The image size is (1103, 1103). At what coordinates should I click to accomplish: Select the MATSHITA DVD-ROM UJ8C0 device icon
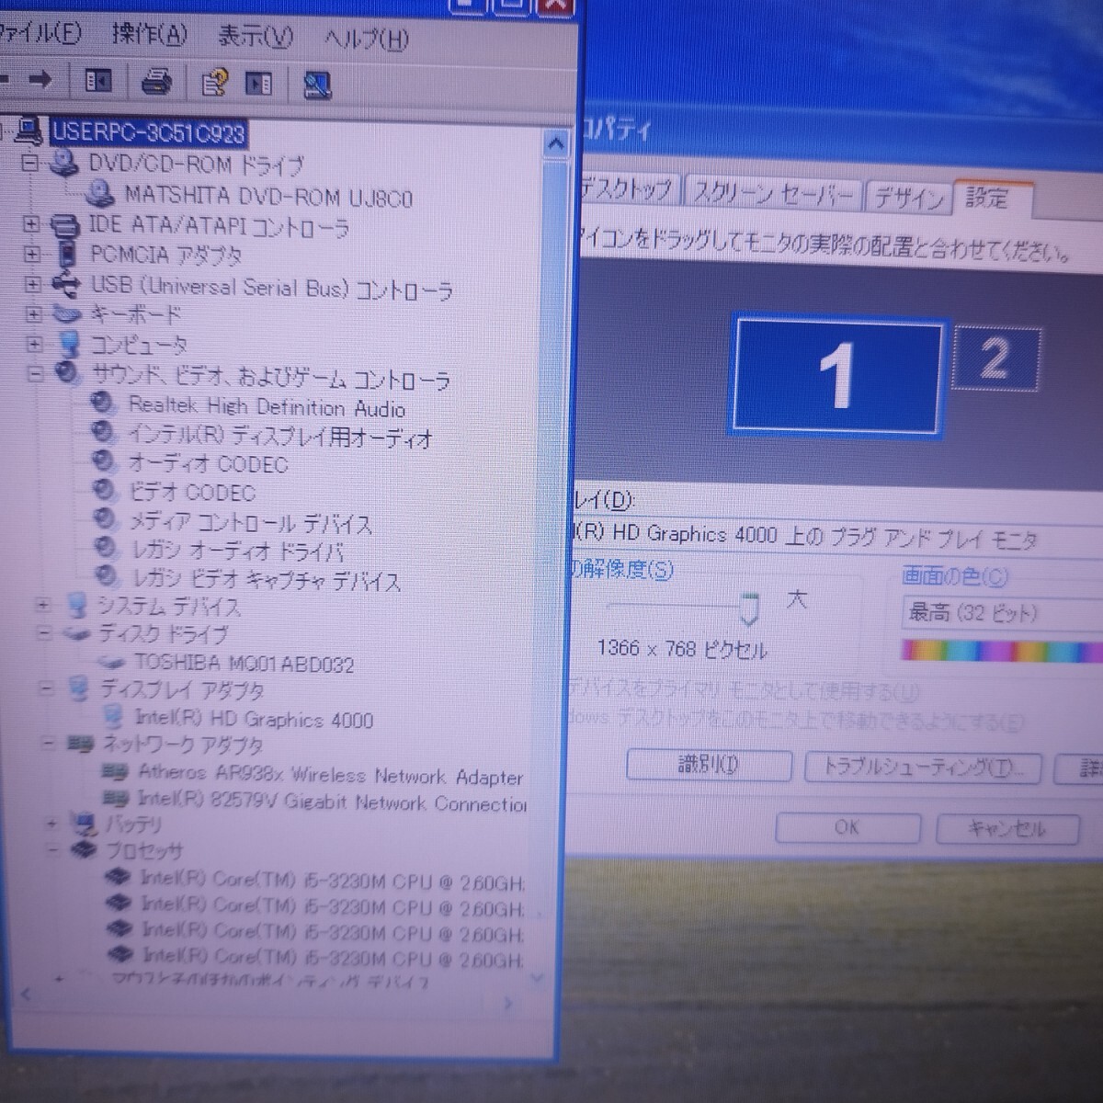pos(99,194)
